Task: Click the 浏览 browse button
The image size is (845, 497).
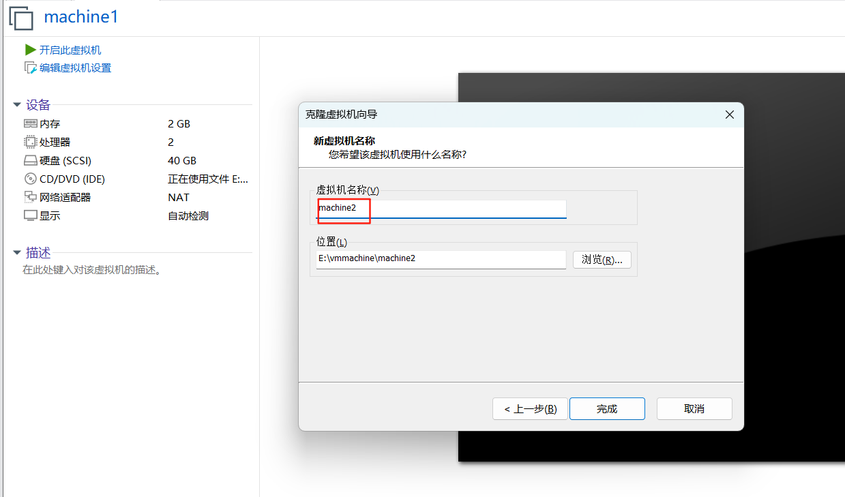Action: pyautogui.click(x=602, y=260)
